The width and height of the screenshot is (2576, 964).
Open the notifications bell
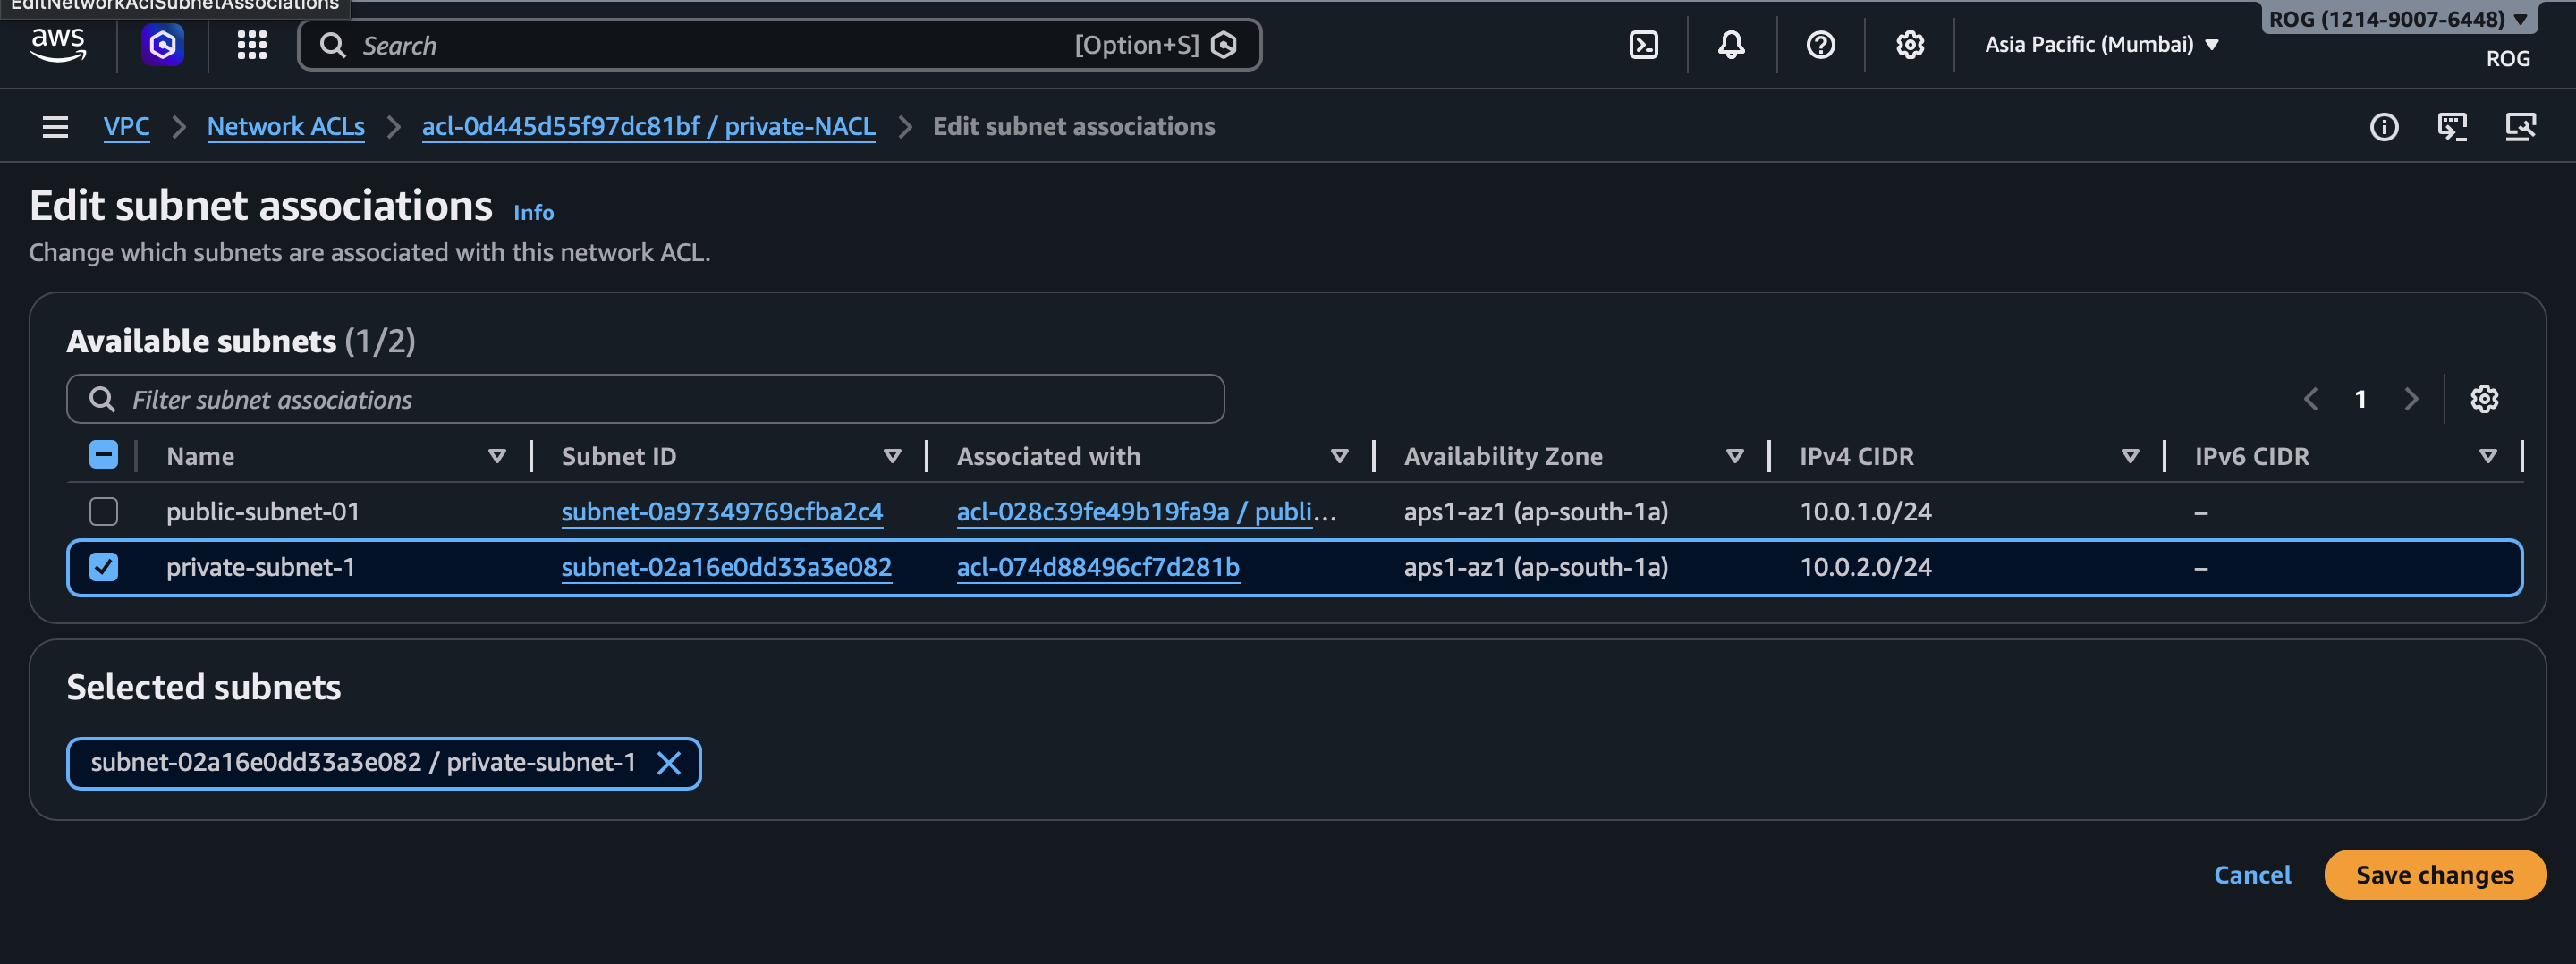click(x=1731, y=45)
